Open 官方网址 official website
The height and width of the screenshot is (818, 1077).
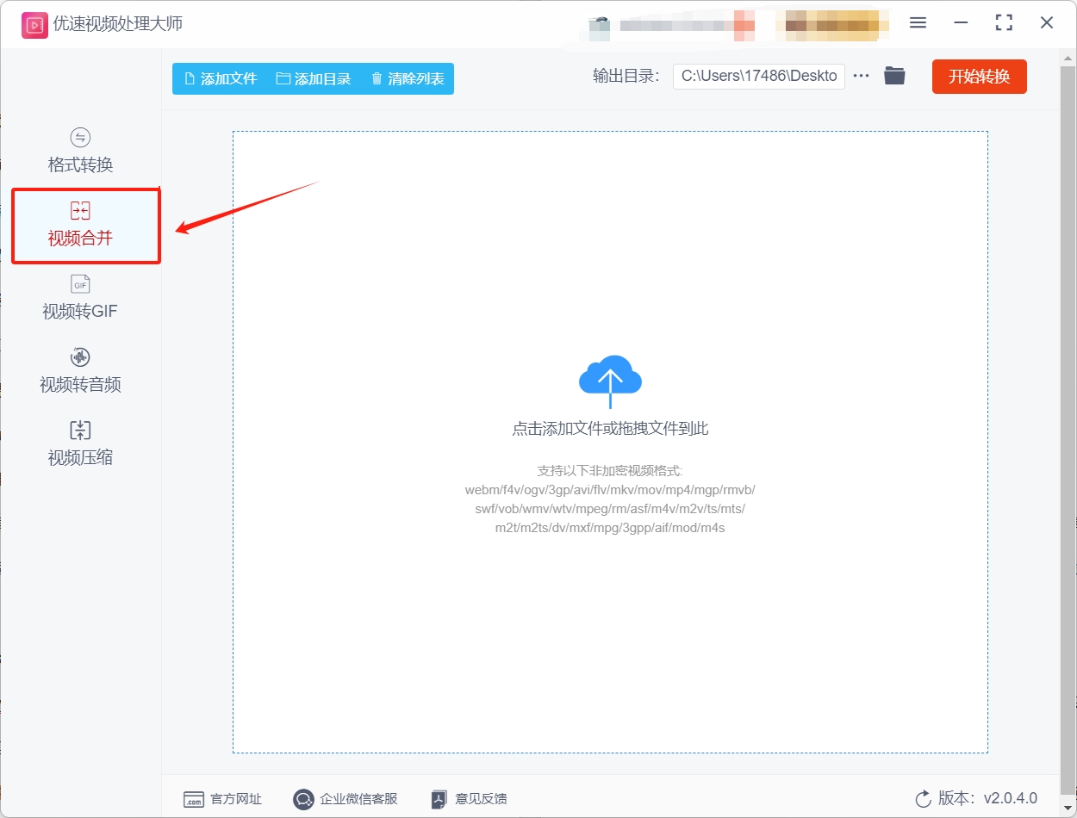pyautogui.click(x=222, y=799)
